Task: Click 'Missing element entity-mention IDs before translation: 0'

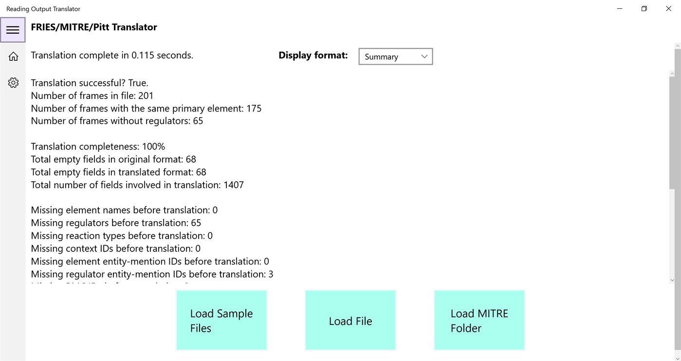Action: coord(150,261)
